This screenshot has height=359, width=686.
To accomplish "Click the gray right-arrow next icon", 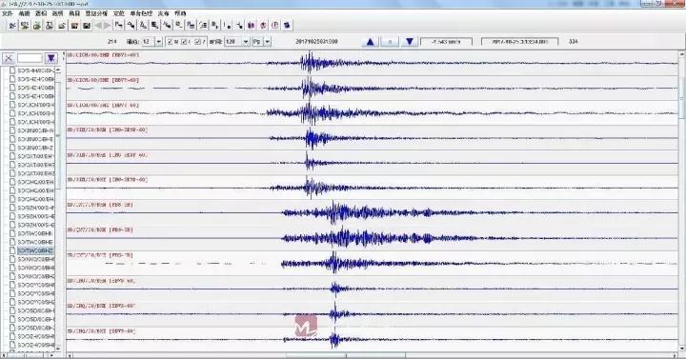I will point(107,26).
